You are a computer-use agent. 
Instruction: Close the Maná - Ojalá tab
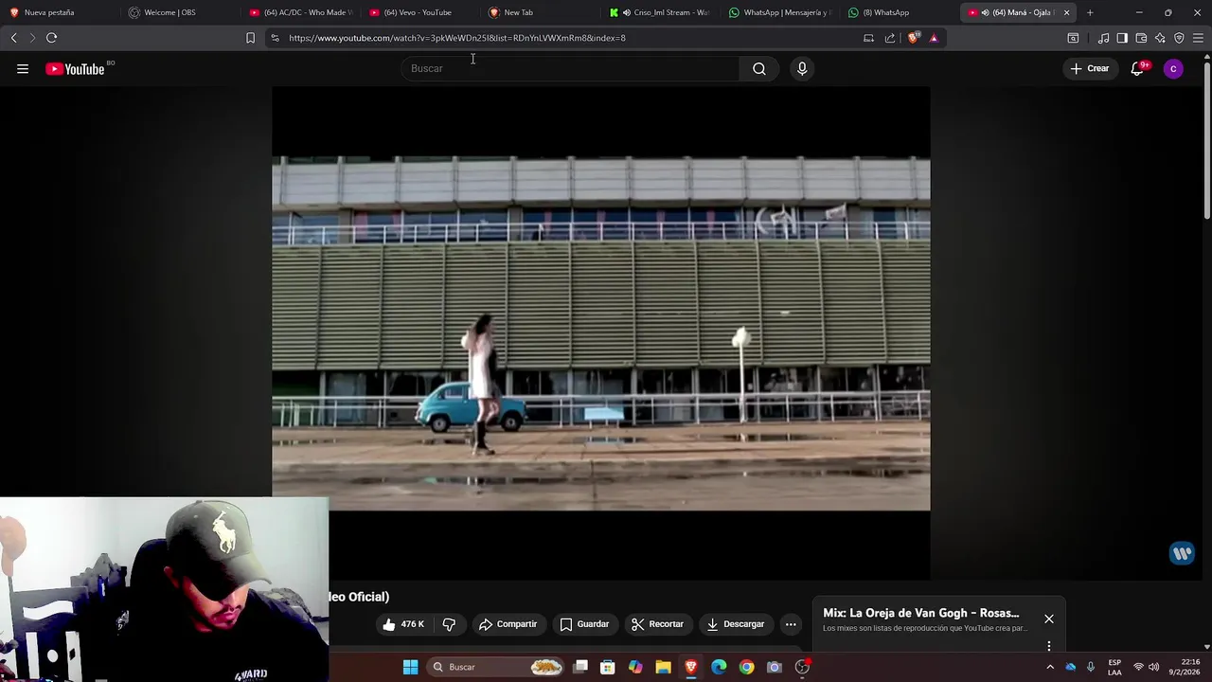tap(1066, 12)
